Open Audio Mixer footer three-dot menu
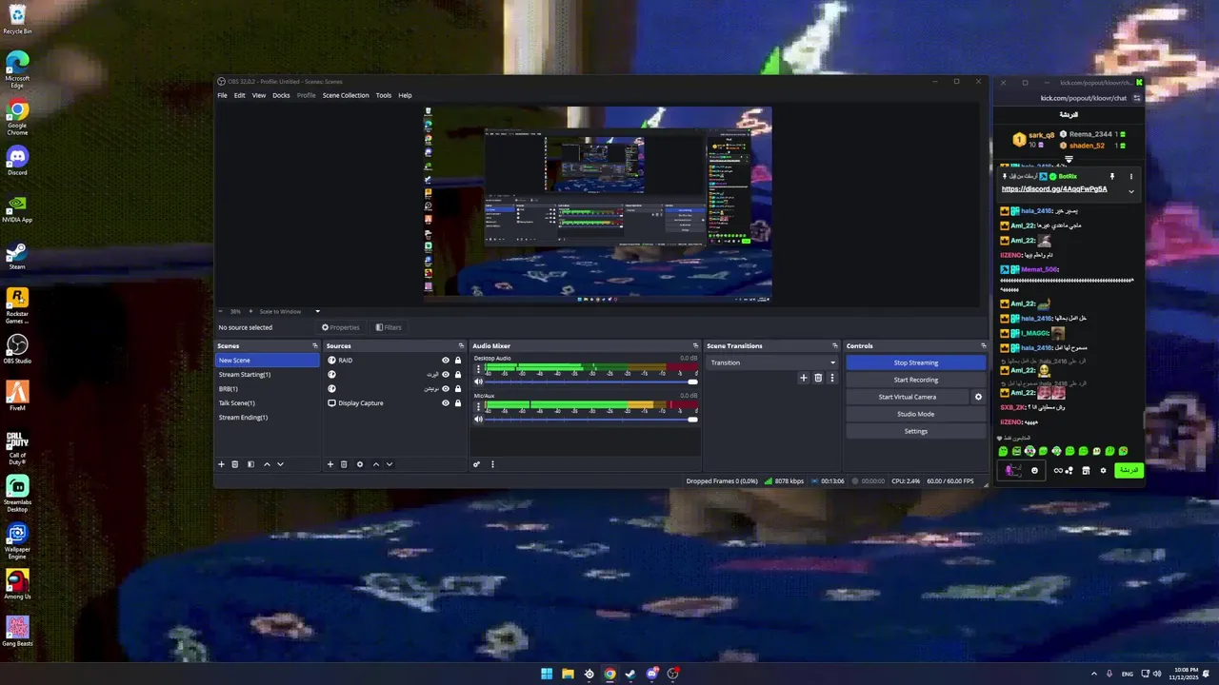 (x=492, y=464)
